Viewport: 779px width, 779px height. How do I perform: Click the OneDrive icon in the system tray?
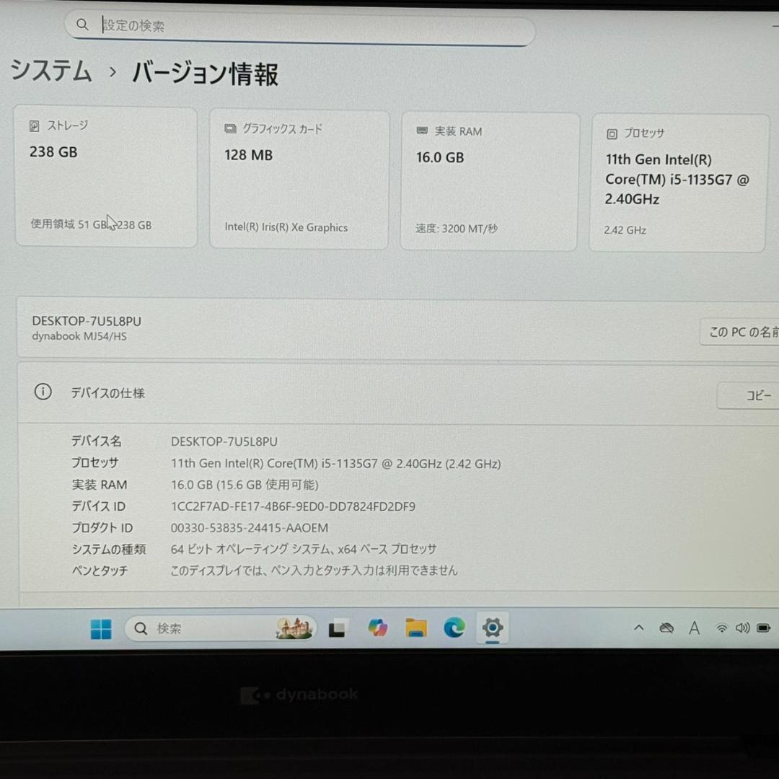point(666,628)
